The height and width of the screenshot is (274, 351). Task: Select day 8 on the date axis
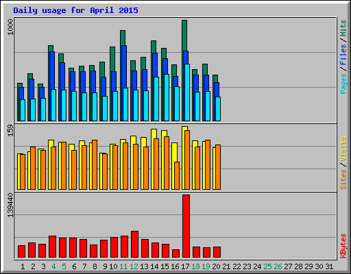(x=95, y=266)
